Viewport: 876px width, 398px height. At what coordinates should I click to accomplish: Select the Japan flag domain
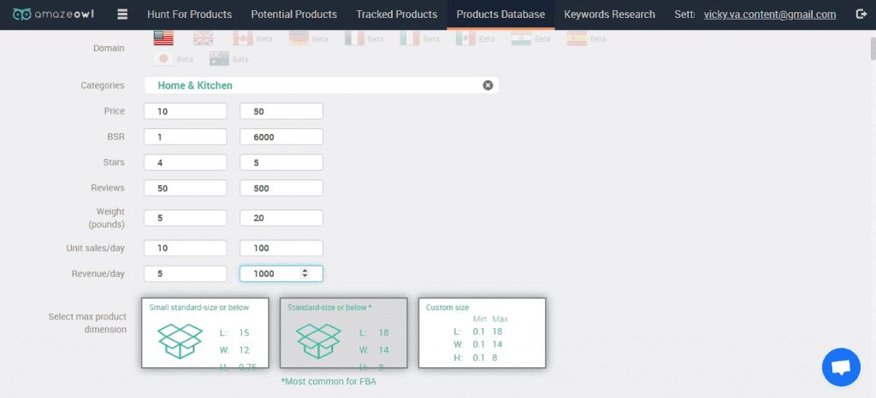point(163,59)
